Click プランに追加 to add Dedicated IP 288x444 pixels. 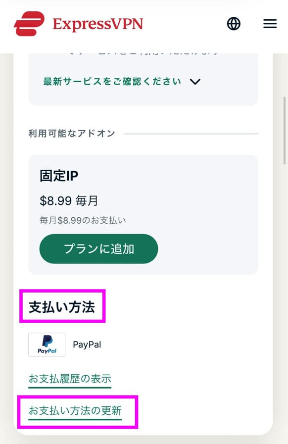coord(98,249)
